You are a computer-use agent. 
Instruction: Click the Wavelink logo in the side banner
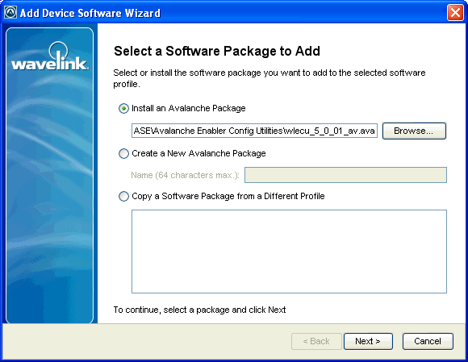coord(49,56)
